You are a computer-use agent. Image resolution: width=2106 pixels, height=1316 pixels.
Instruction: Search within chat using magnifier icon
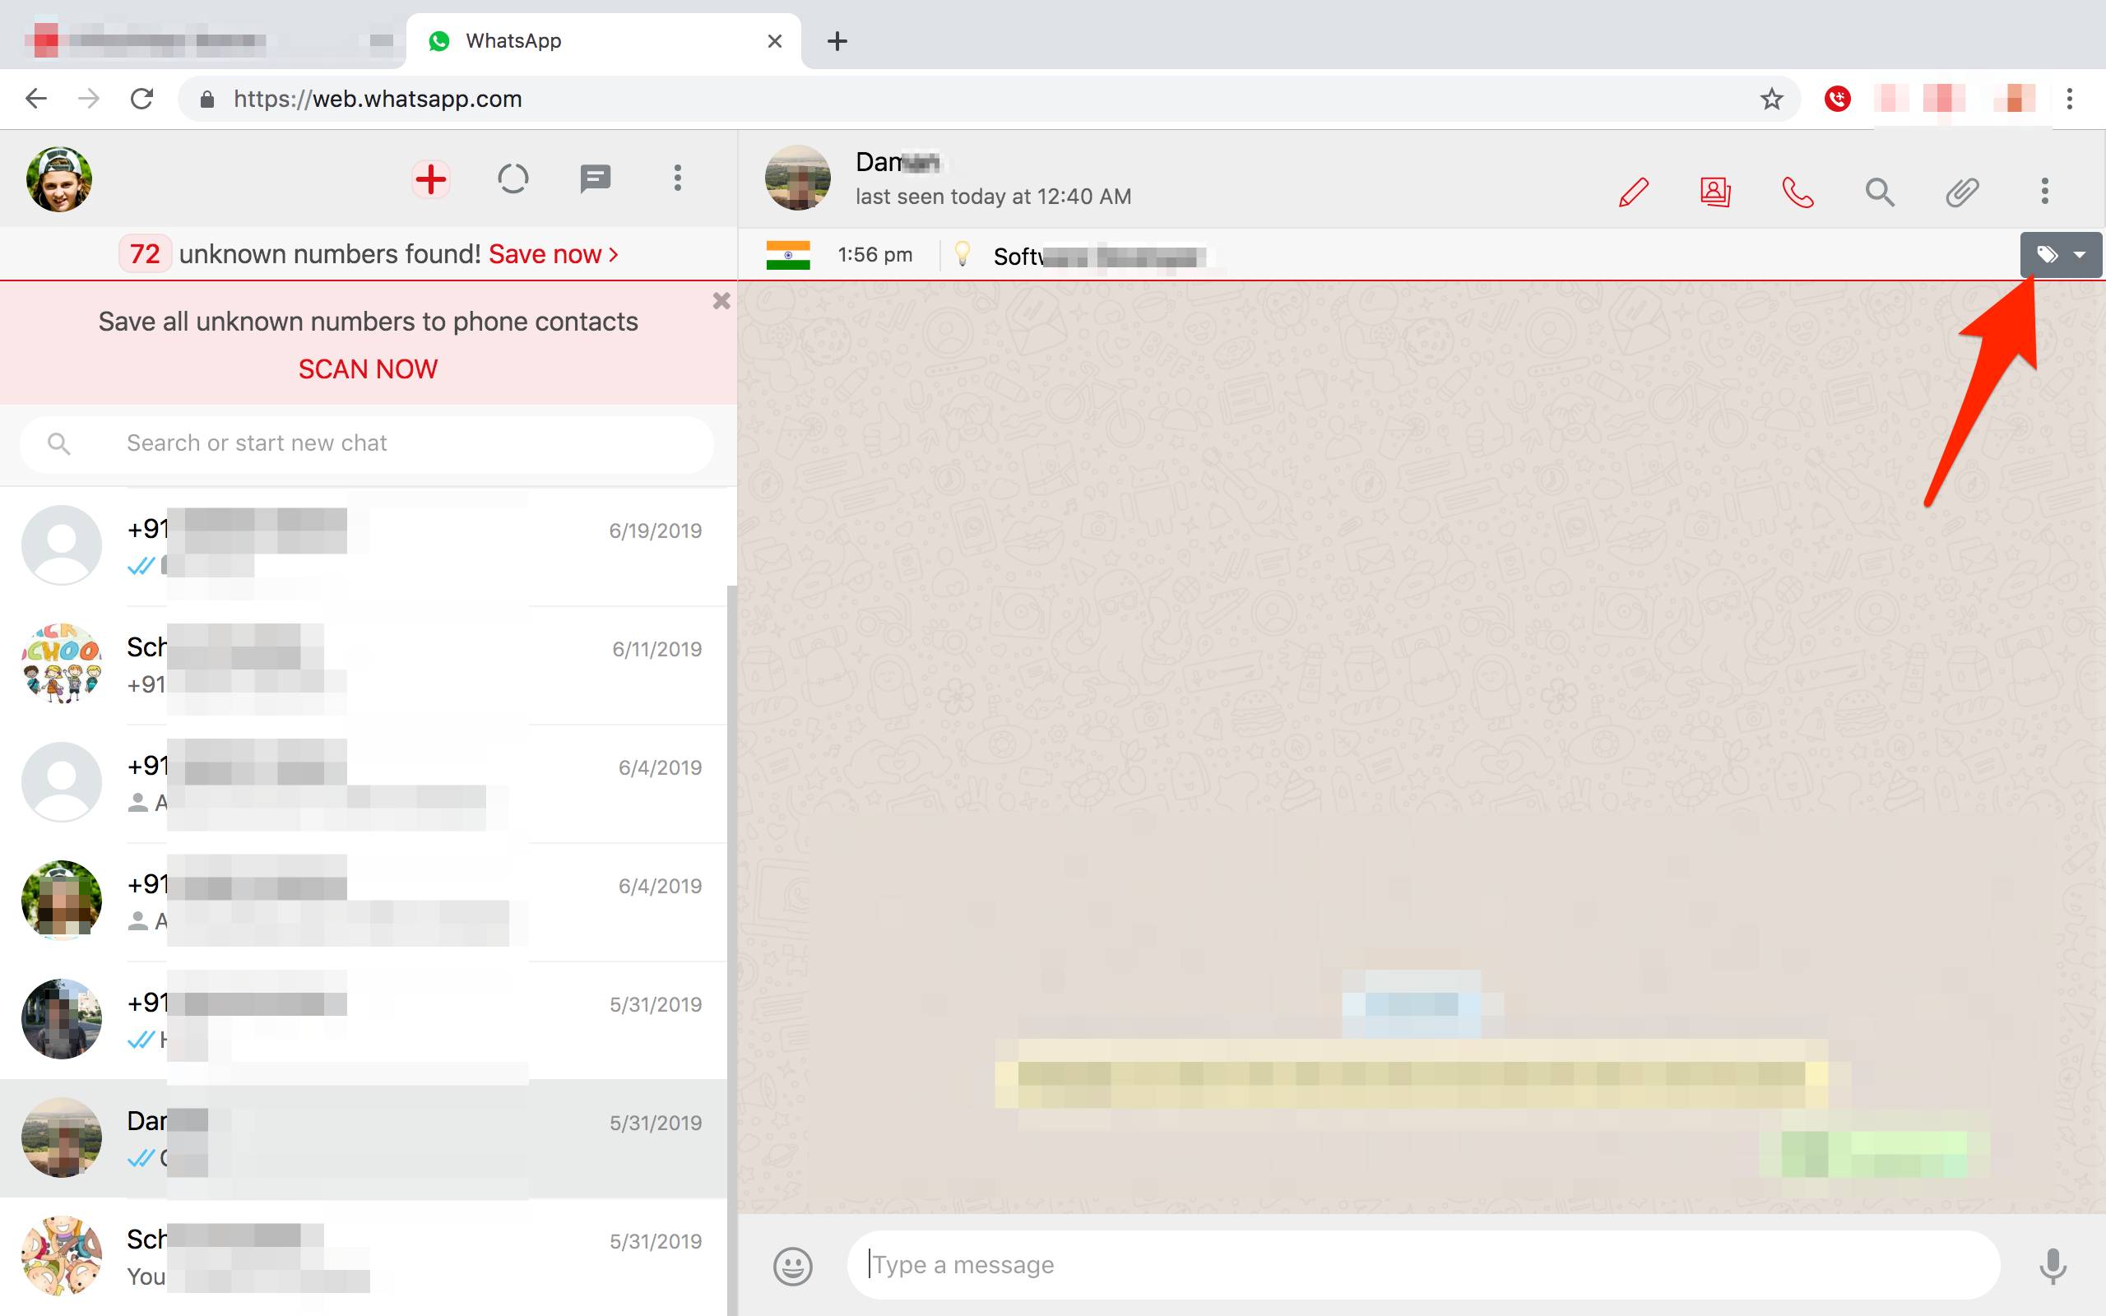tap(1880, 192)
